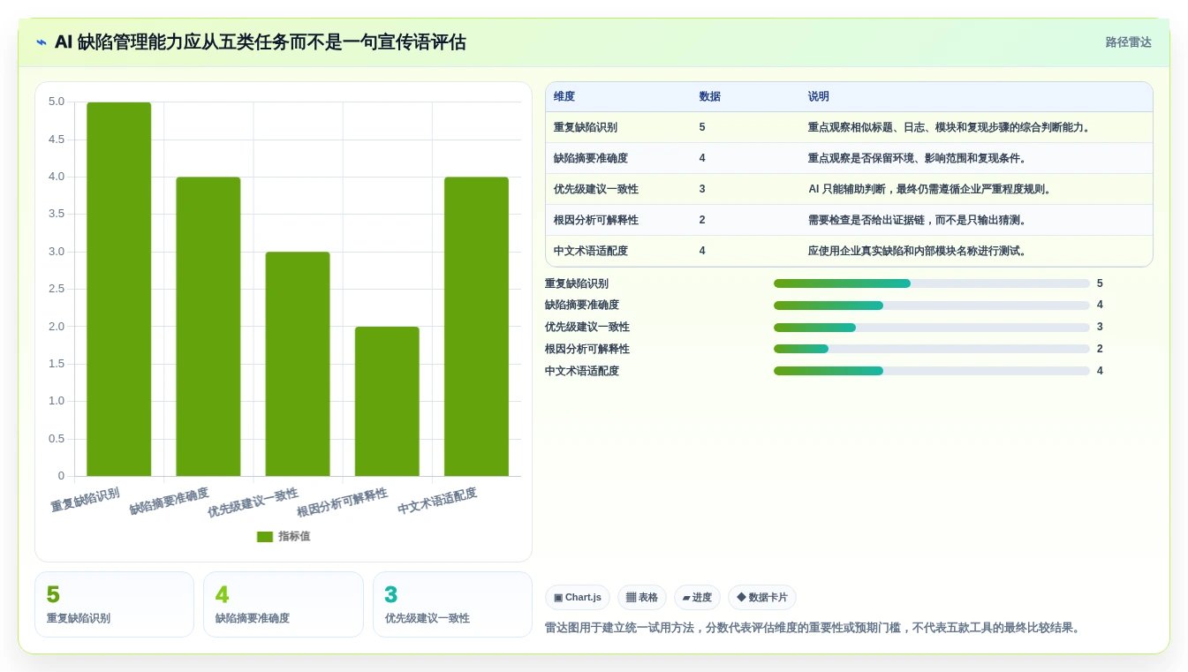The width and height of the screenshot is (1188, 672).
Task: Click the 中文术语适配度 x-axis label under chart
Action: click(437, 501)
